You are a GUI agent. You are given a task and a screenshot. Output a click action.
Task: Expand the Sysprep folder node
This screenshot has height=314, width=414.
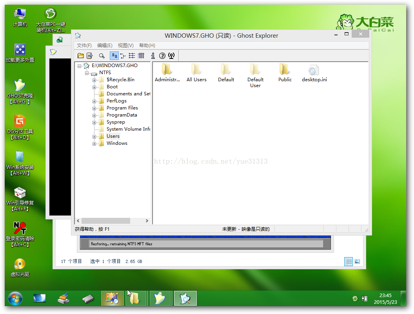pos(94,122)
